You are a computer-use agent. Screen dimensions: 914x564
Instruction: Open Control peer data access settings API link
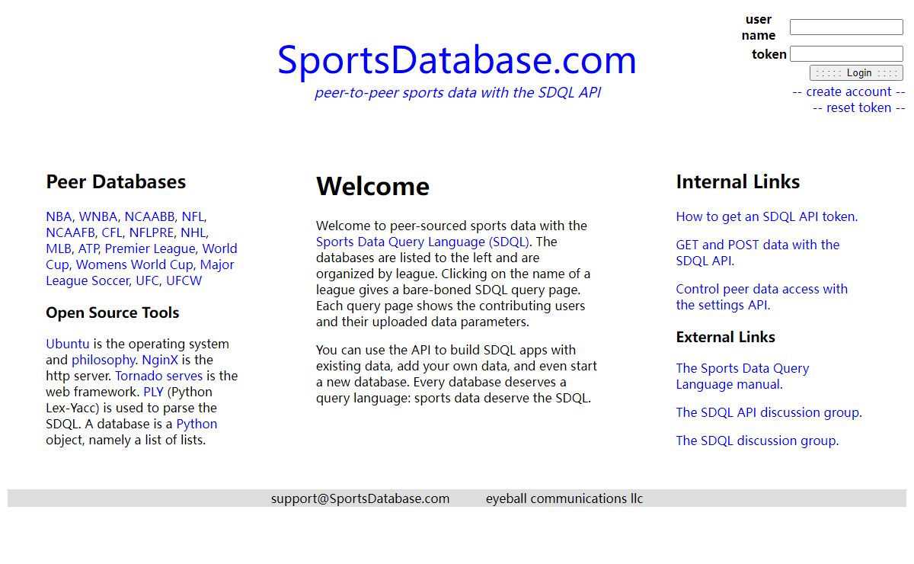pos(762,296)
